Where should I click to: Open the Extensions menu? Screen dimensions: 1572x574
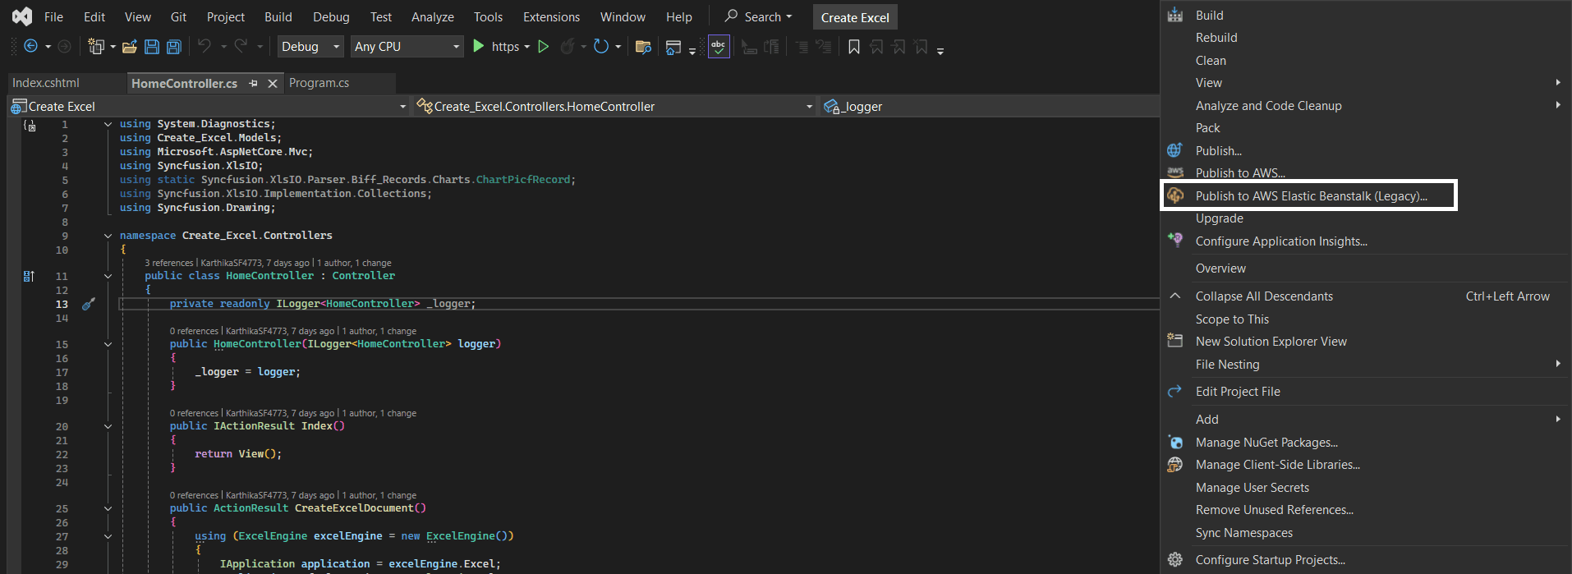tap(551, 16)
